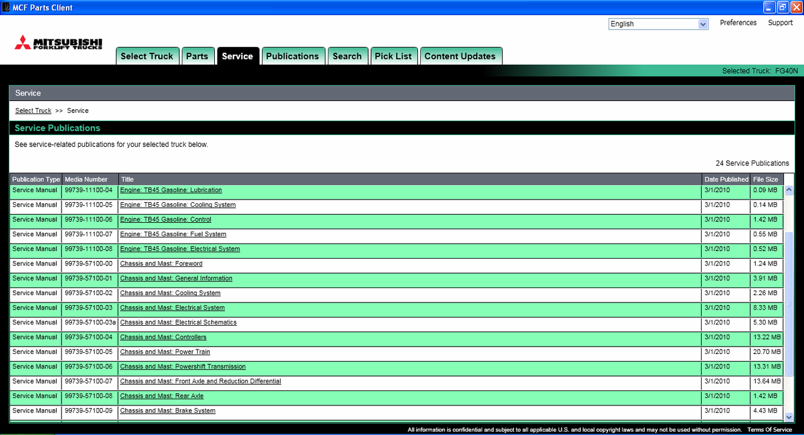The image size is (804, 435).
Task: Switch to the Parts tab
Action: (x=197, y=56)
